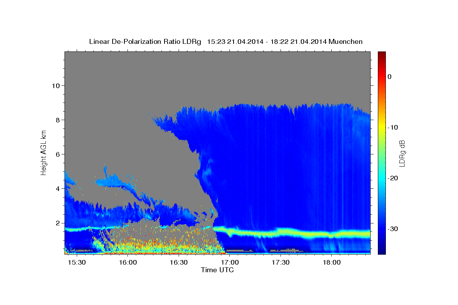Image resolution: width=458 pixels, height=305 pixels.
Task: Click the dark blue bottom of the colorbar
Action: [x=382, y=251]
